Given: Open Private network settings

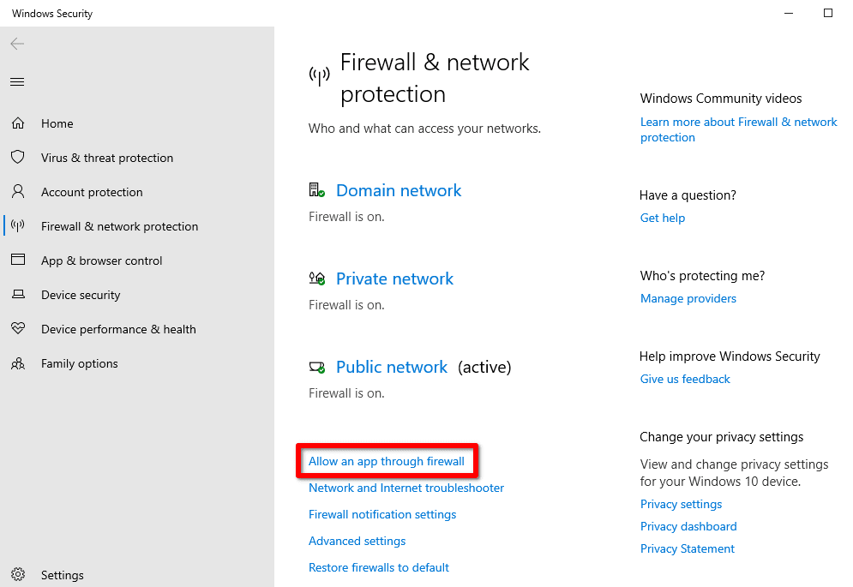Looking at the screenshot, I should [394, 279].
